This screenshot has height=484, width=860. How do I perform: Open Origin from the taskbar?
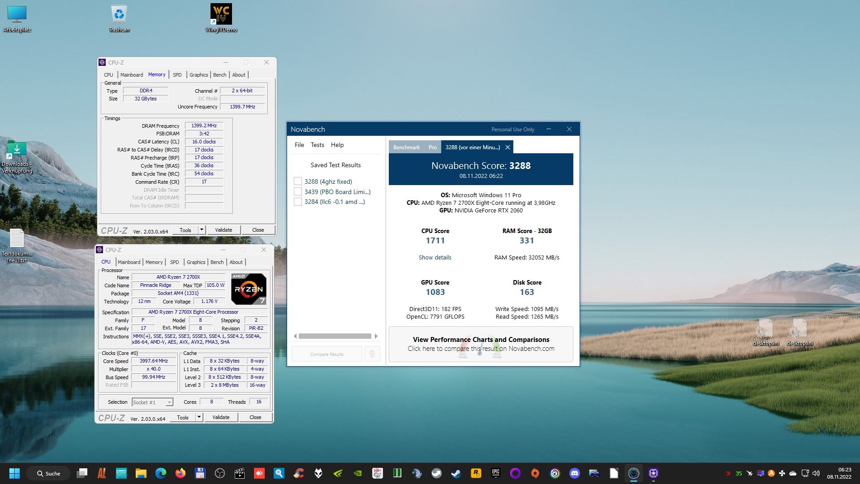(x=535, y=473)
